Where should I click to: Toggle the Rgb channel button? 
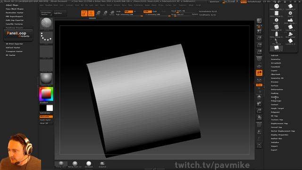pyautogui.click(x=129, y=11)
